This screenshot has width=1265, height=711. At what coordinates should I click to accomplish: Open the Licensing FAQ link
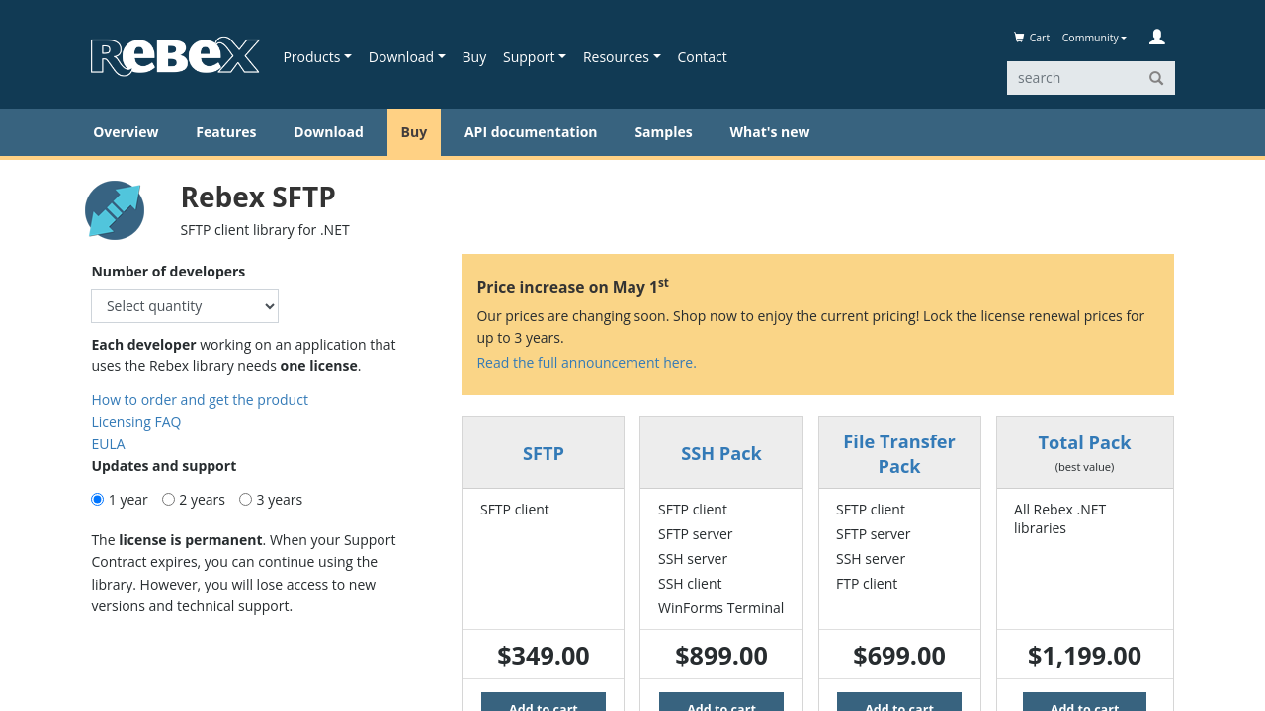(136, 422)
